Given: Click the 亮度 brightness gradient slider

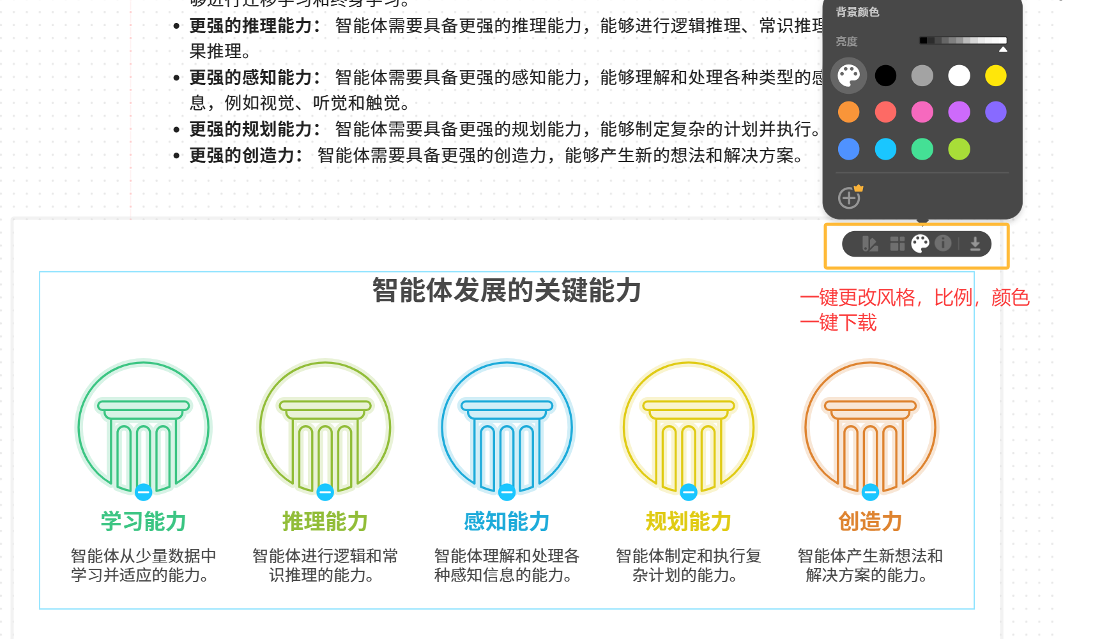Looking at the screenshot, I should coord(963,41).
